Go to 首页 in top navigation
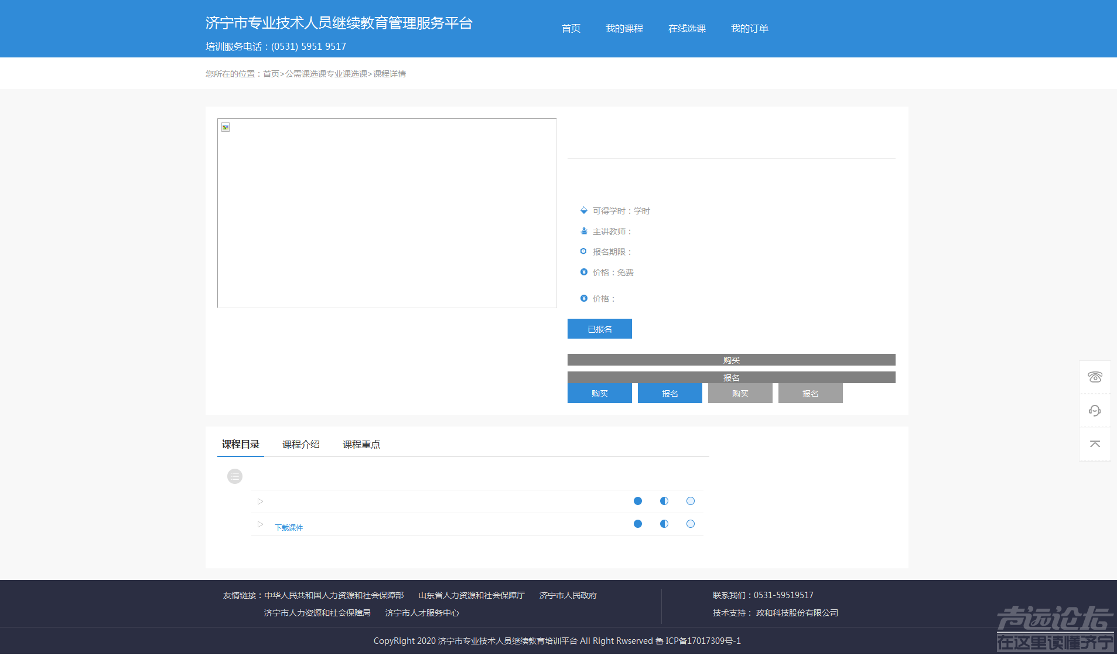 tap(571, 29)
